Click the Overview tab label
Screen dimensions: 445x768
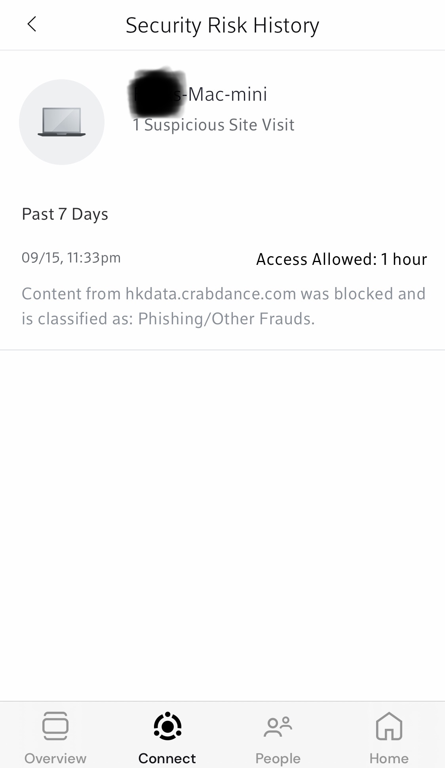click(x=55, y=758)
